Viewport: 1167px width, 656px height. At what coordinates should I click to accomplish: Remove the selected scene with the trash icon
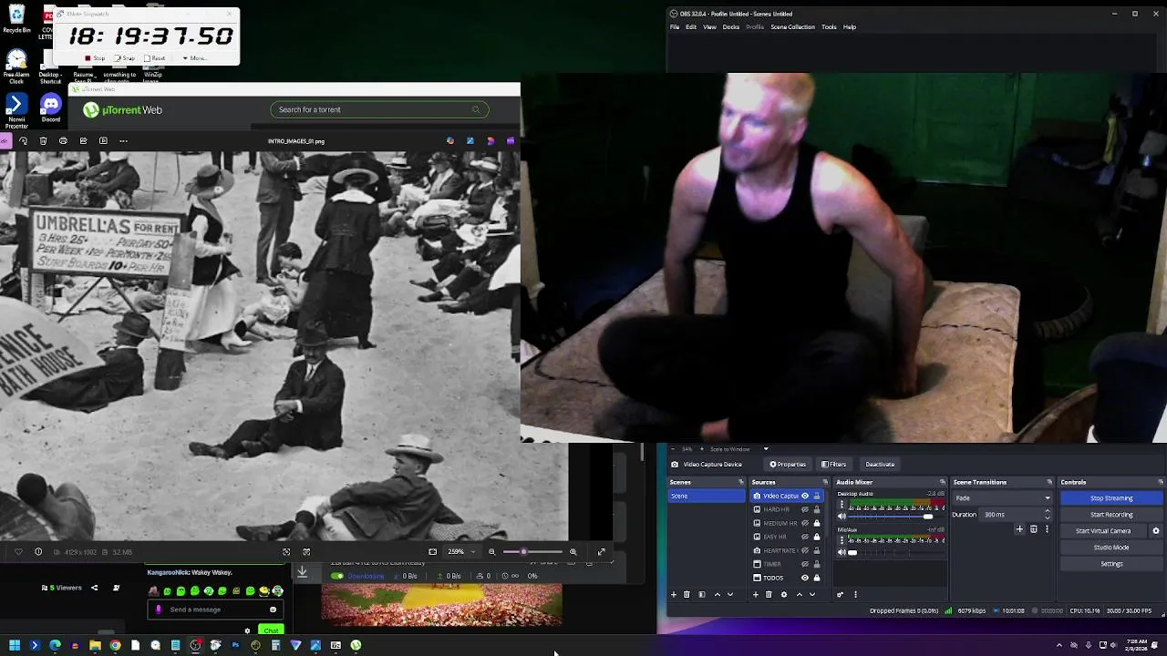tap(687, 594)
